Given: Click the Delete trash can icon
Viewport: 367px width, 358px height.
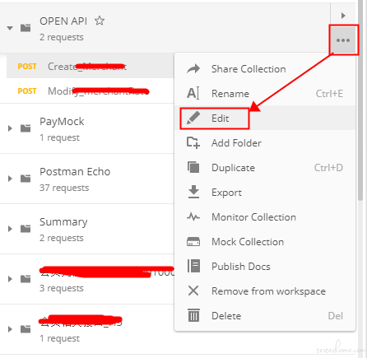Looking at the screenshot, I should coord(193,315).
